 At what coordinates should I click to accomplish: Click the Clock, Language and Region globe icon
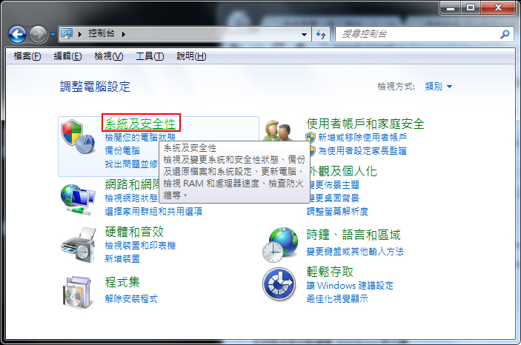pyautogui.click(x=280, y=245)
